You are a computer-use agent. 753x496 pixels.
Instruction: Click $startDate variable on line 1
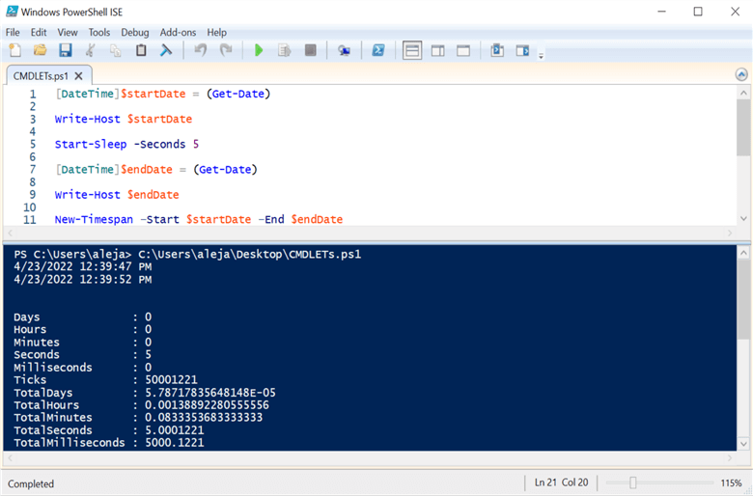point(153,94)
